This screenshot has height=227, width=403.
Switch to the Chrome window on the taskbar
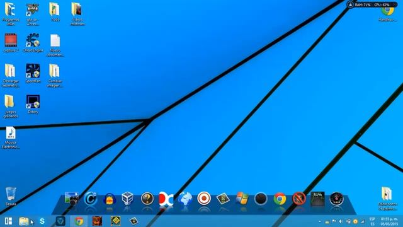(79, 221)
